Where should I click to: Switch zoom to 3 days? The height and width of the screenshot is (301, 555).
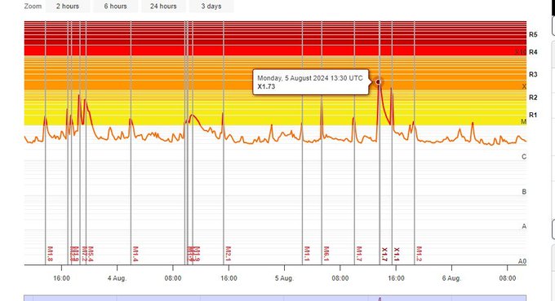(x=211, y=7)
